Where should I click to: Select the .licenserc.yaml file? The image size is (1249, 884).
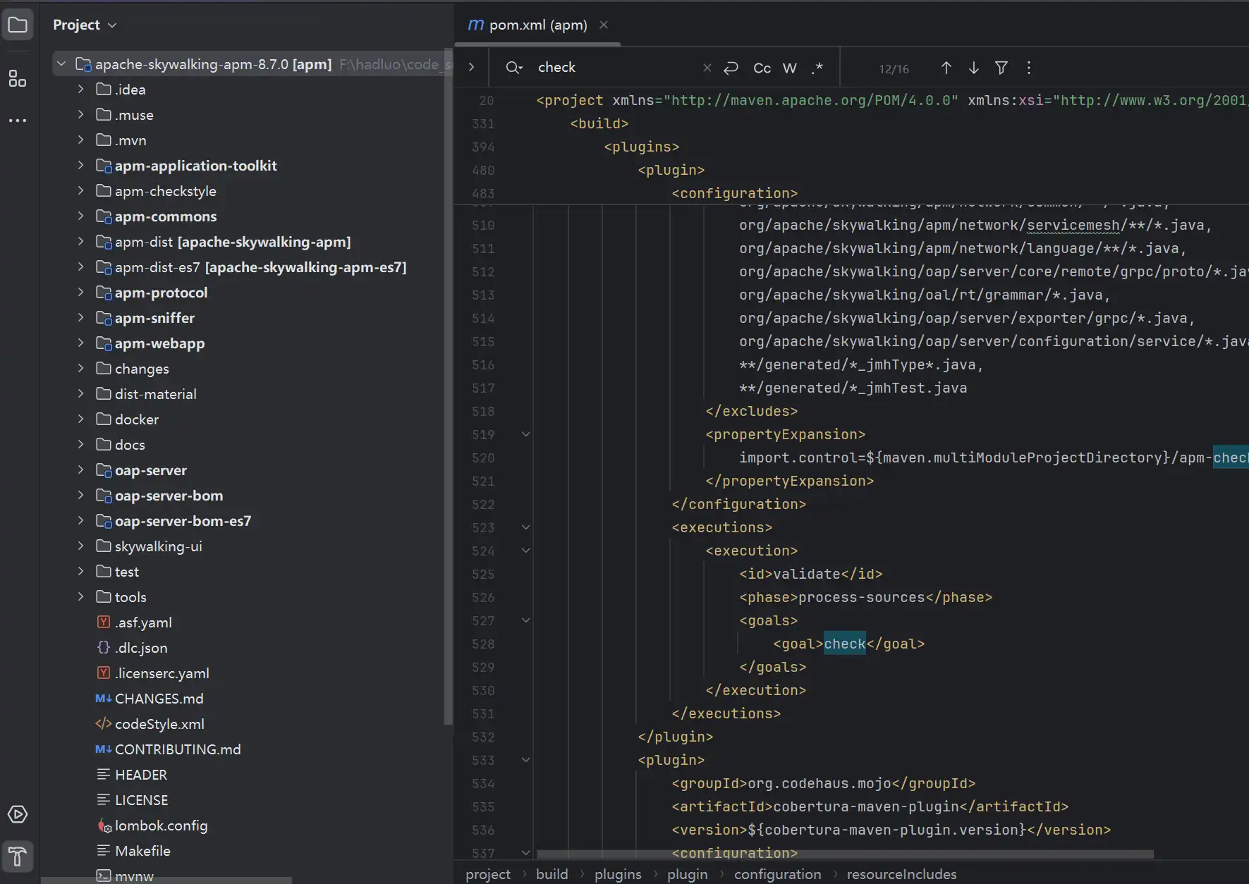[x=162, y=673]
